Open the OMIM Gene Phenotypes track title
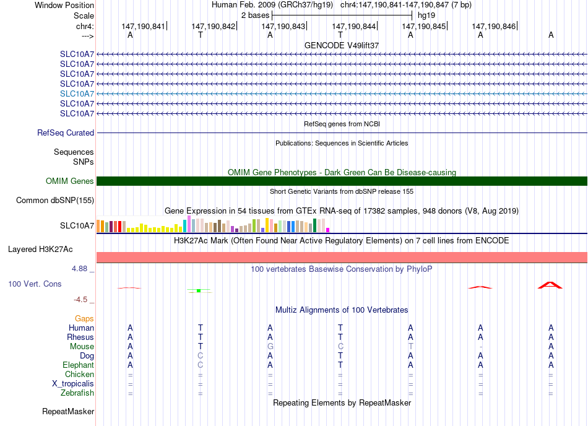Image resolution: width=588 pixels, height=426 pixels. coord(342,173)
